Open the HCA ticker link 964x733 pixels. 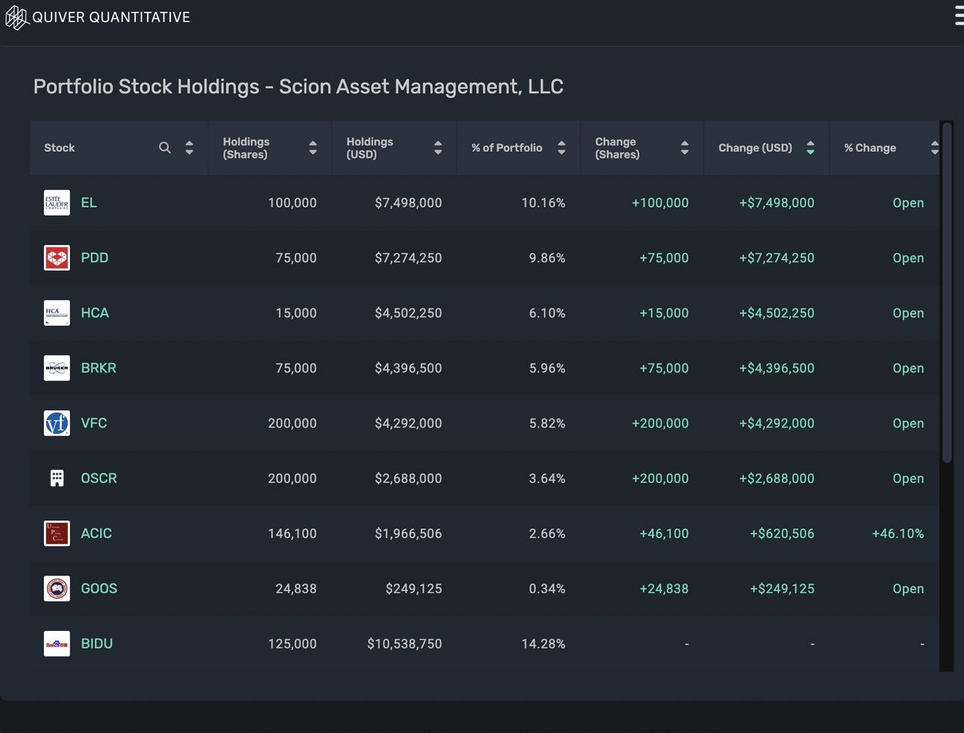(x=95, y=313)
